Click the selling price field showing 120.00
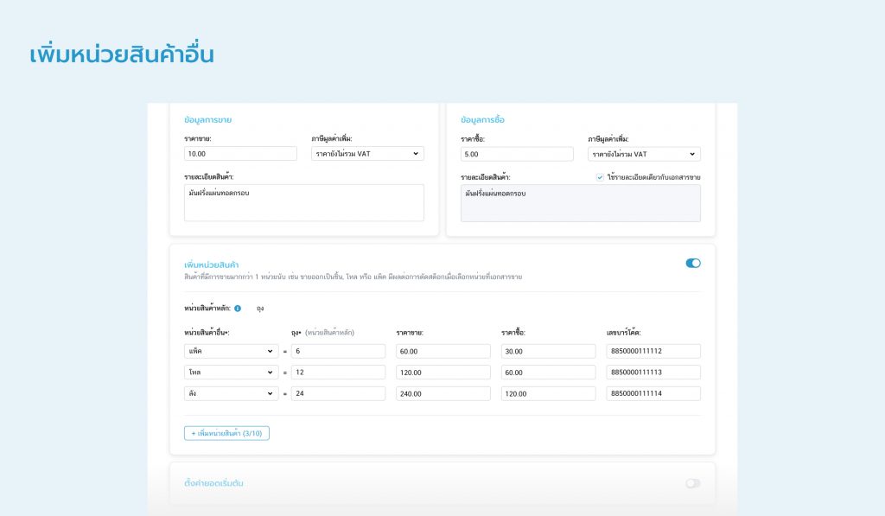Image resolution: width=885 pixels, height=516 pixels. pos(442,373)
